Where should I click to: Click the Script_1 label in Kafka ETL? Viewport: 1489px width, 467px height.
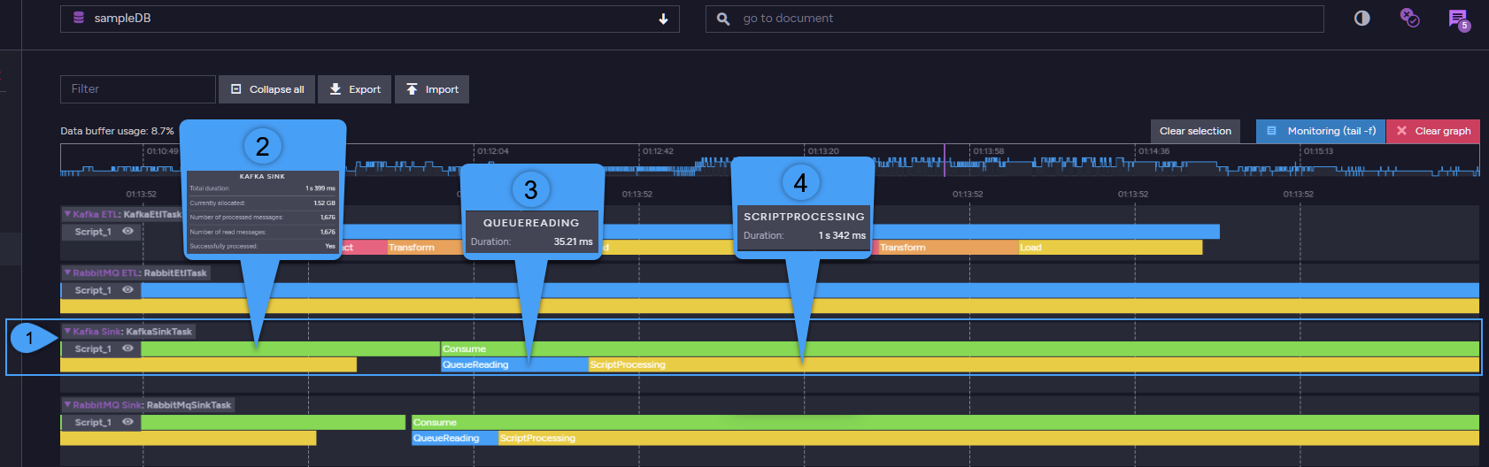pyautogui.click(x=93, y=232)
